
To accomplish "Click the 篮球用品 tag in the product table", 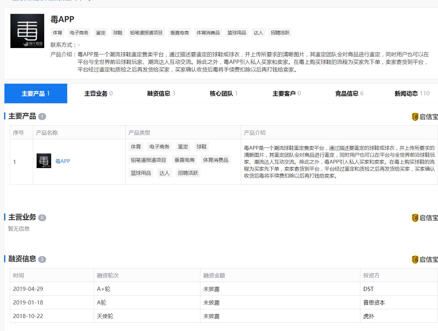I will click(141, 173).
